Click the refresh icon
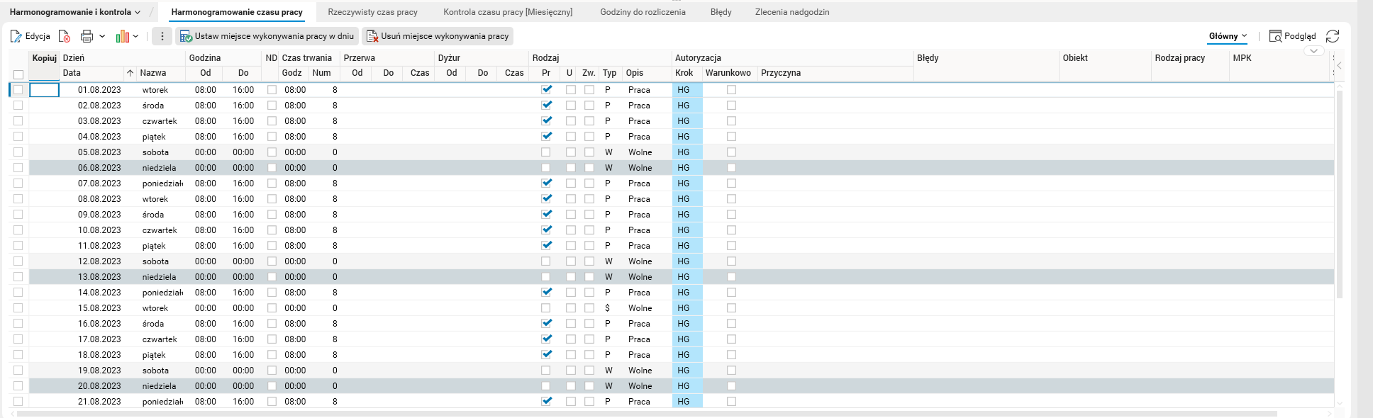Screen dimensions: 1373x418 (x=1333, y=36)
